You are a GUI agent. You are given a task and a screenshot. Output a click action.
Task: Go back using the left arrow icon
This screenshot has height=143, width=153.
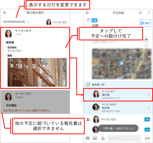(x=87, y=13)
